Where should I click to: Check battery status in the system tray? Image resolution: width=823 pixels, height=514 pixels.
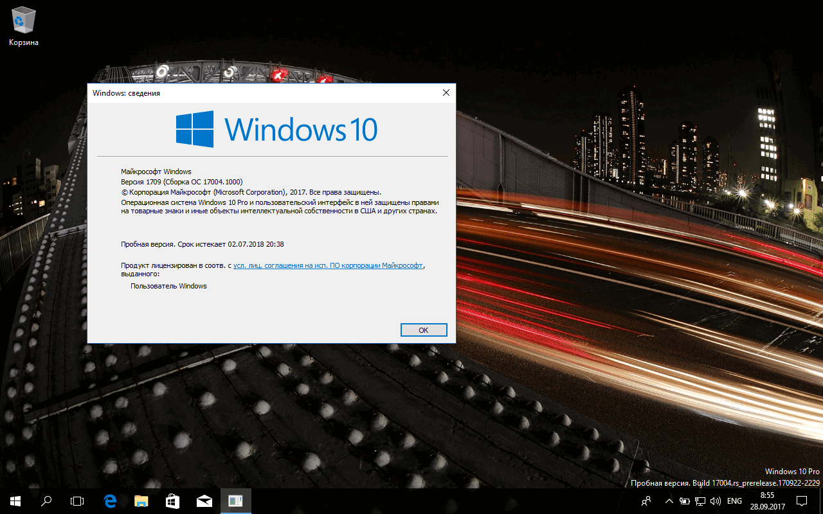tap(683, 501)
